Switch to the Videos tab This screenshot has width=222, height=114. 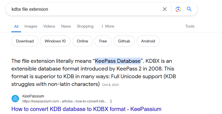coord(49,26)
